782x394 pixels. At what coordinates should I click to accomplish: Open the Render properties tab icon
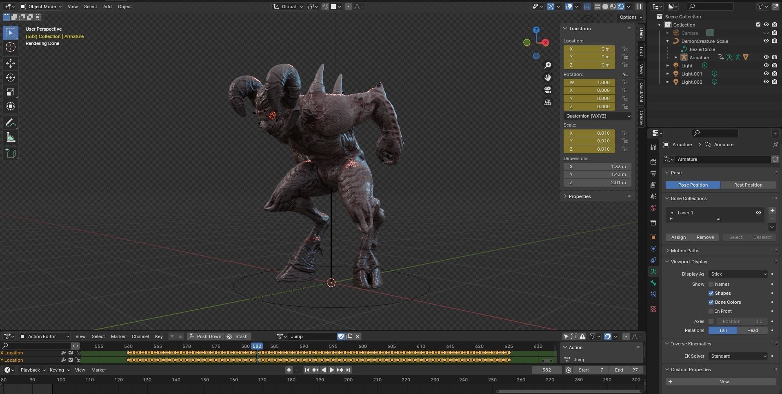tap(653, 162)
